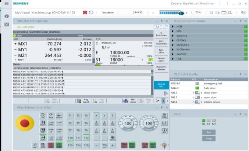Click the red CYCLE STOP key

(51, 145)
